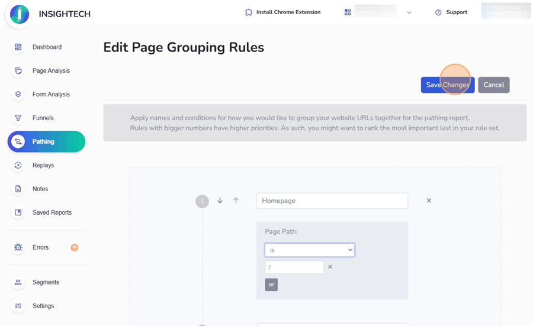The image size is (533, 326).
Task: Move the Homepage rule up
Action: (x=236, y=201)
